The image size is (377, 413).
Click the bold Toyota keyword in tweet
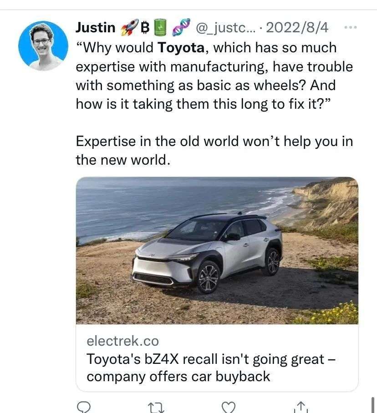pyautogui.click(x=181, y=48)
